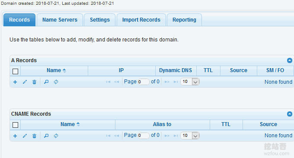This screenshot has width=294, height=158.
Task: Go to previous page of CNAME Records
Action: [116, 136]
